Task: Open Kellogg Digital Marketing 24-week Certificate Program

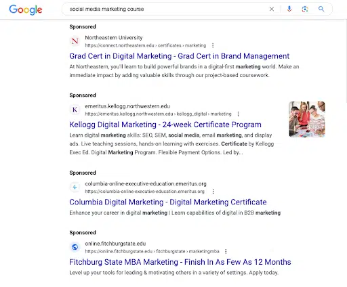Action: pos(165,125)
